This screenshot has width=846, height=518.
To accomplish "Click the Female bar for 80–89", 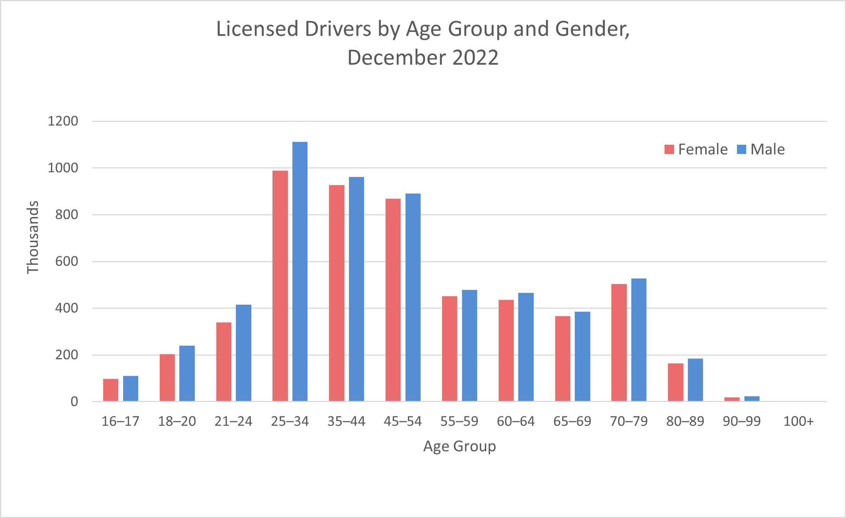I will (x=676, y=382).
